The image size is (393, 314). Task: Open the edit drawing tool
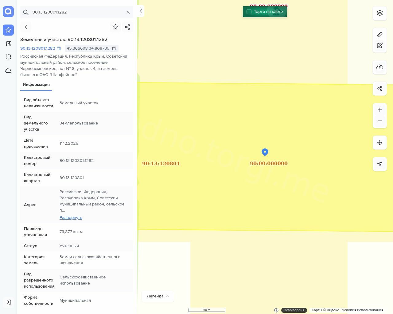tap(380, 46)
